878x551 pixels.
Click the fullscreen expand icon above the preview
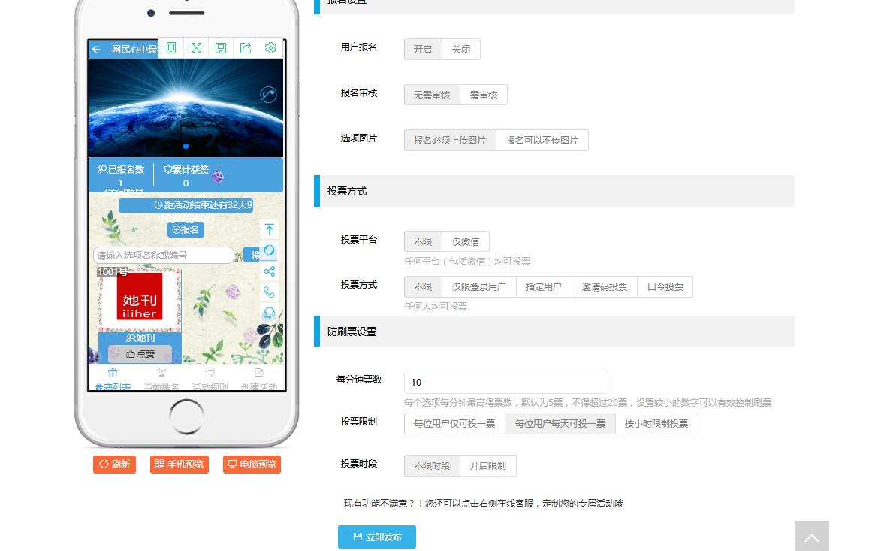point(196,47)
